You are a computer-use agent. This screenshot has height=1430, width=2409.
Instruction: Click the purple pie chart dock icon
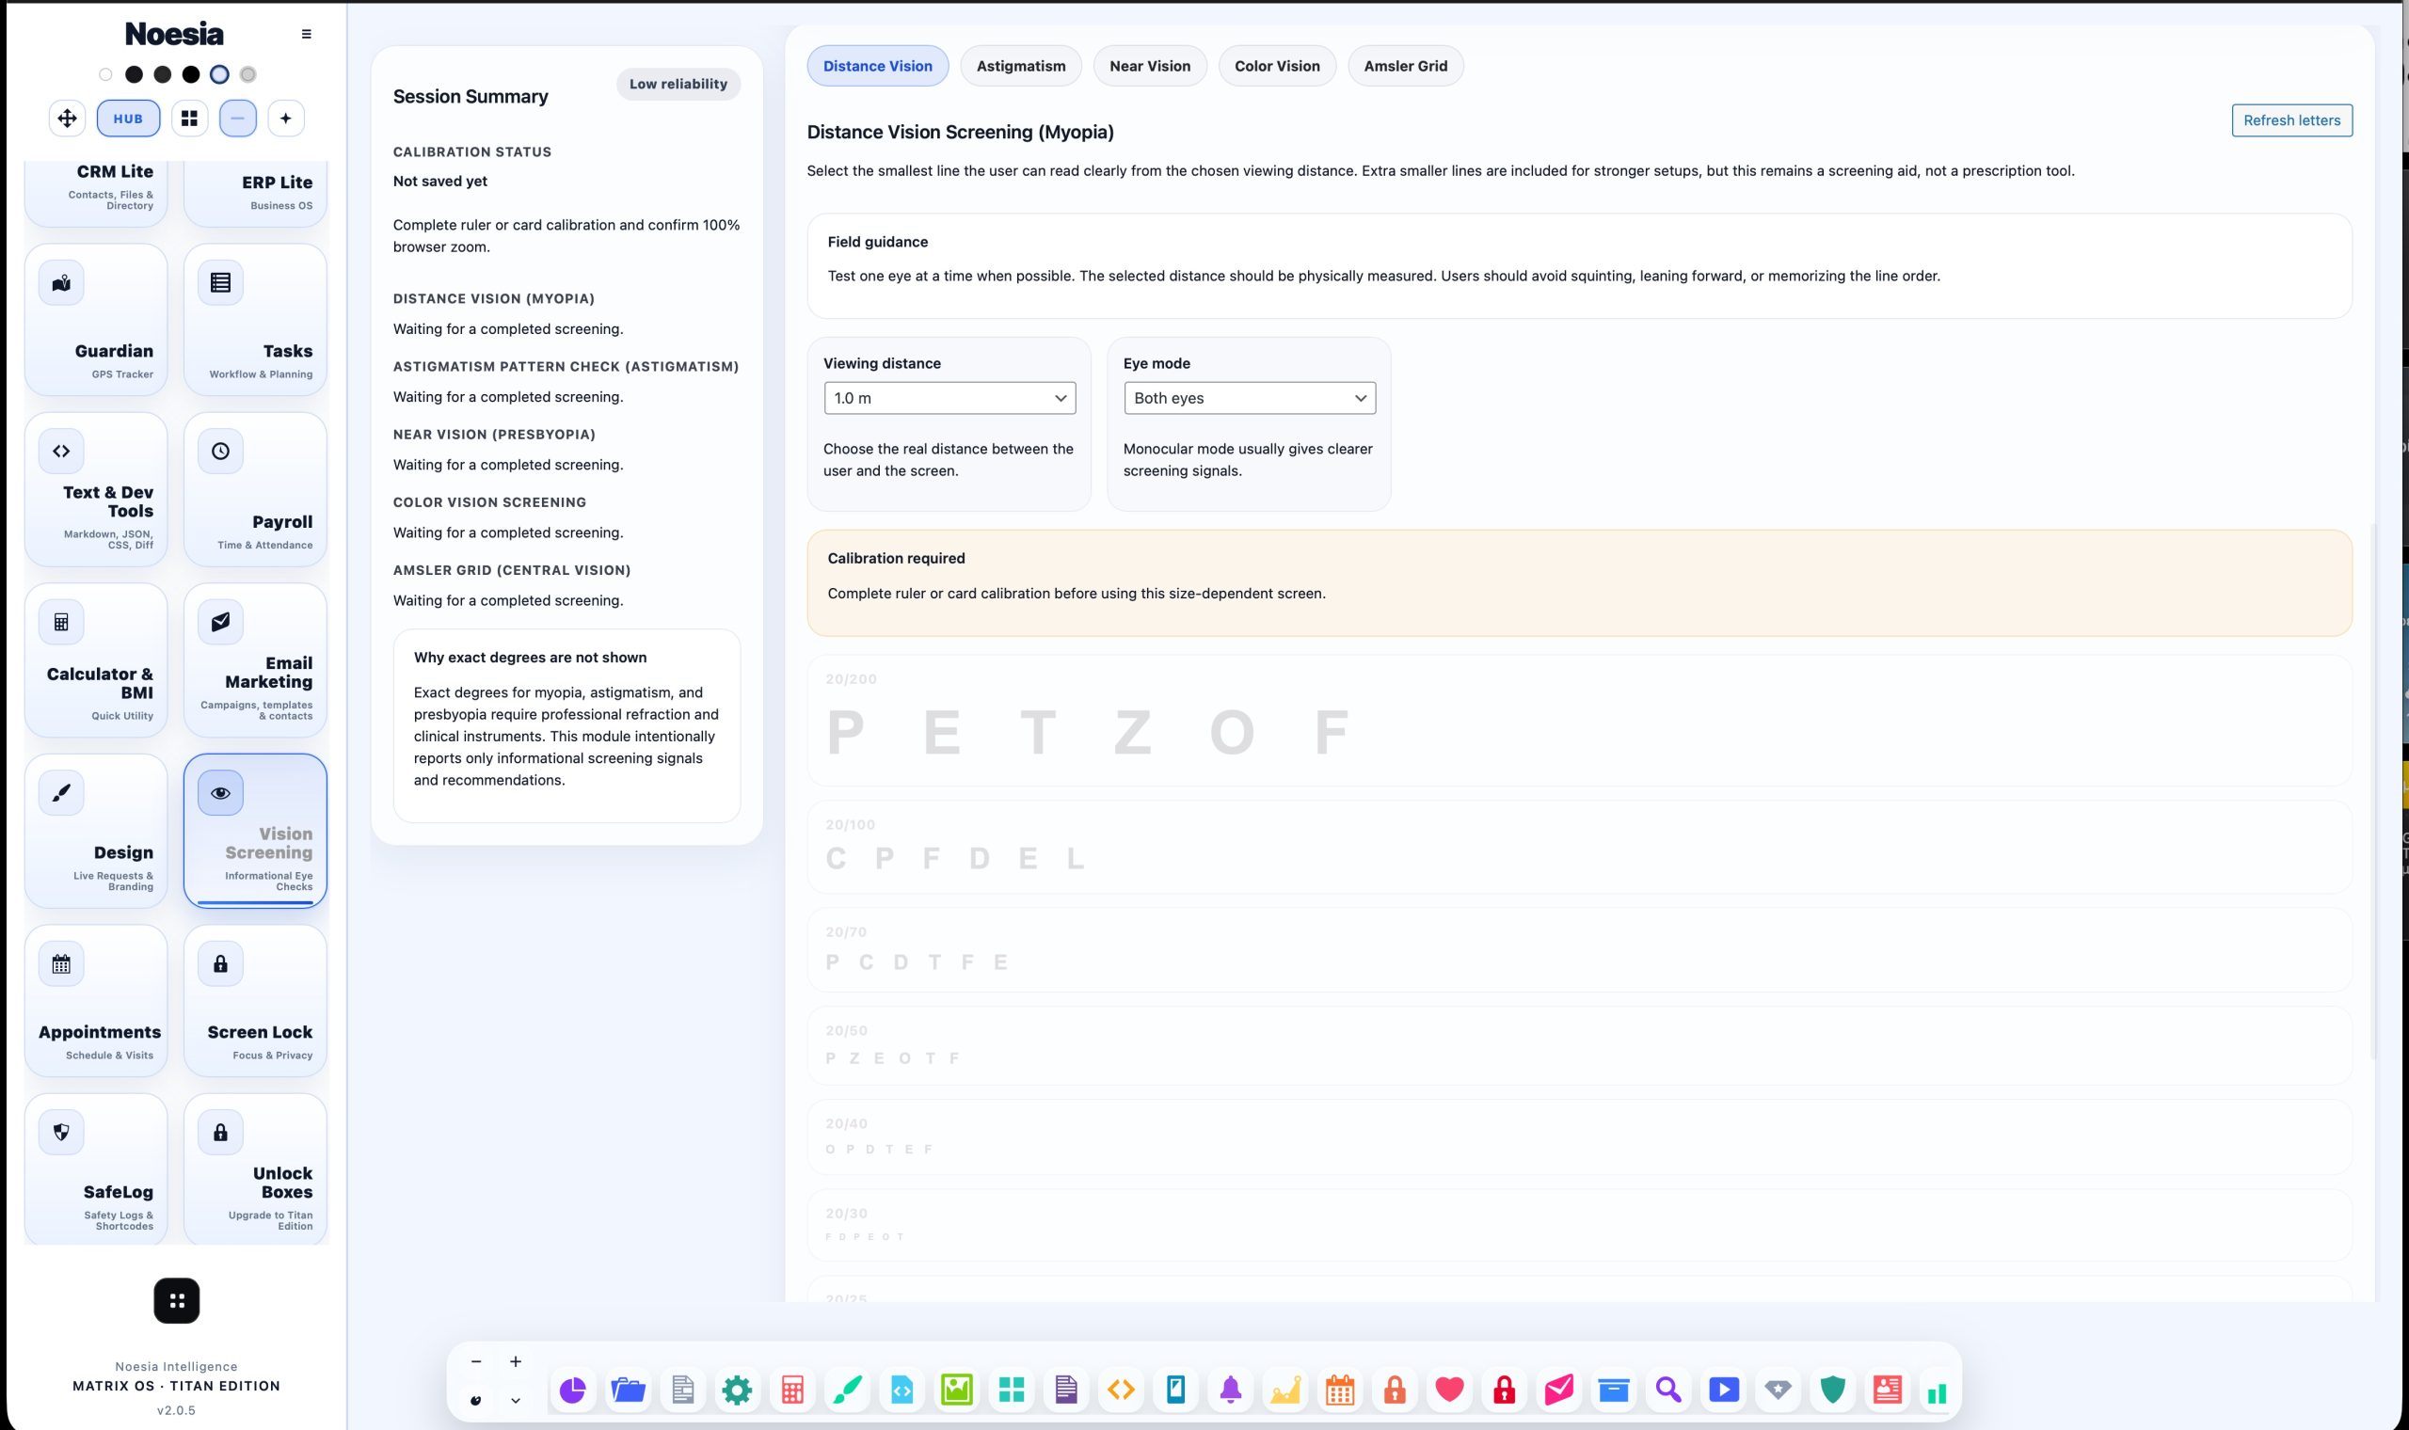pyautogui.click(x=572, y=1390)
